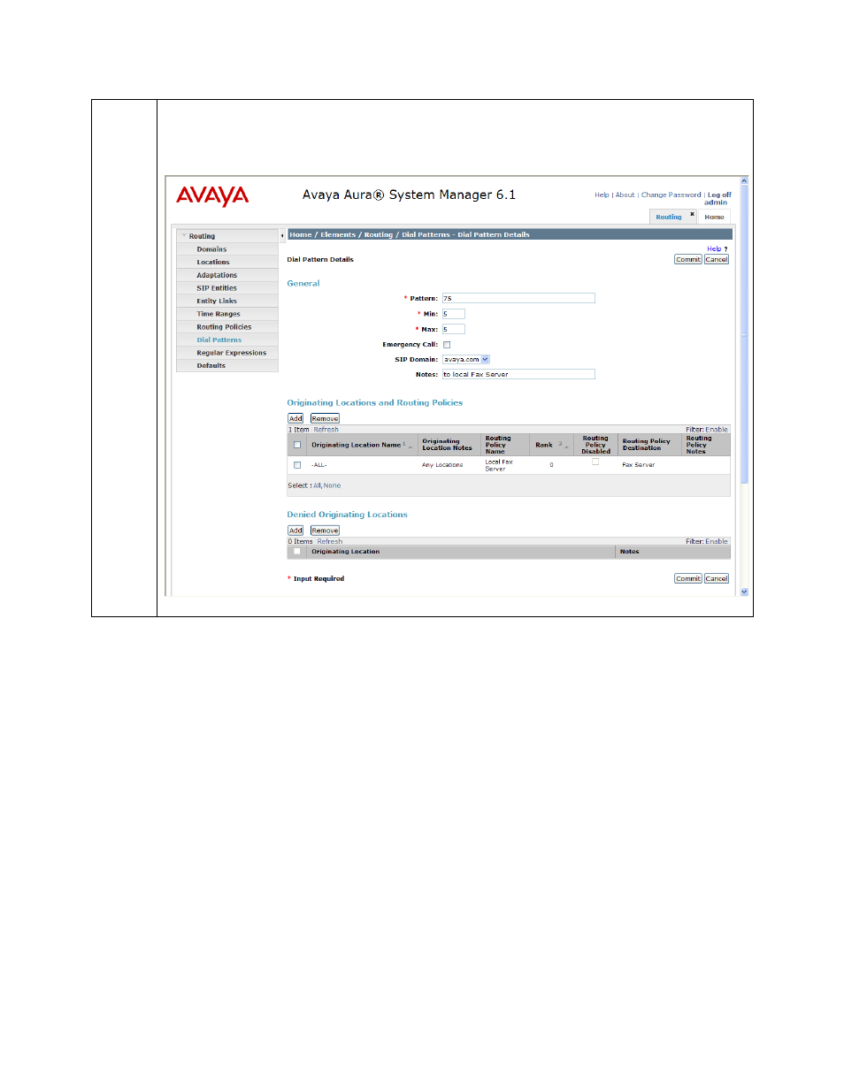The height and width of the screenshot is (1092, 844).
Task: Click the Select All link
Action: (317, 485)
